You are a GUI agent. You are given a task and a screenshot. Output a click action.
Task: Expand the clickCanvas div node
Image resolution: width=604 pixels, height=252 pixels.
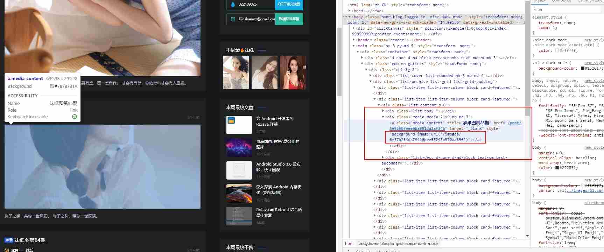click(x=353, y=28)
